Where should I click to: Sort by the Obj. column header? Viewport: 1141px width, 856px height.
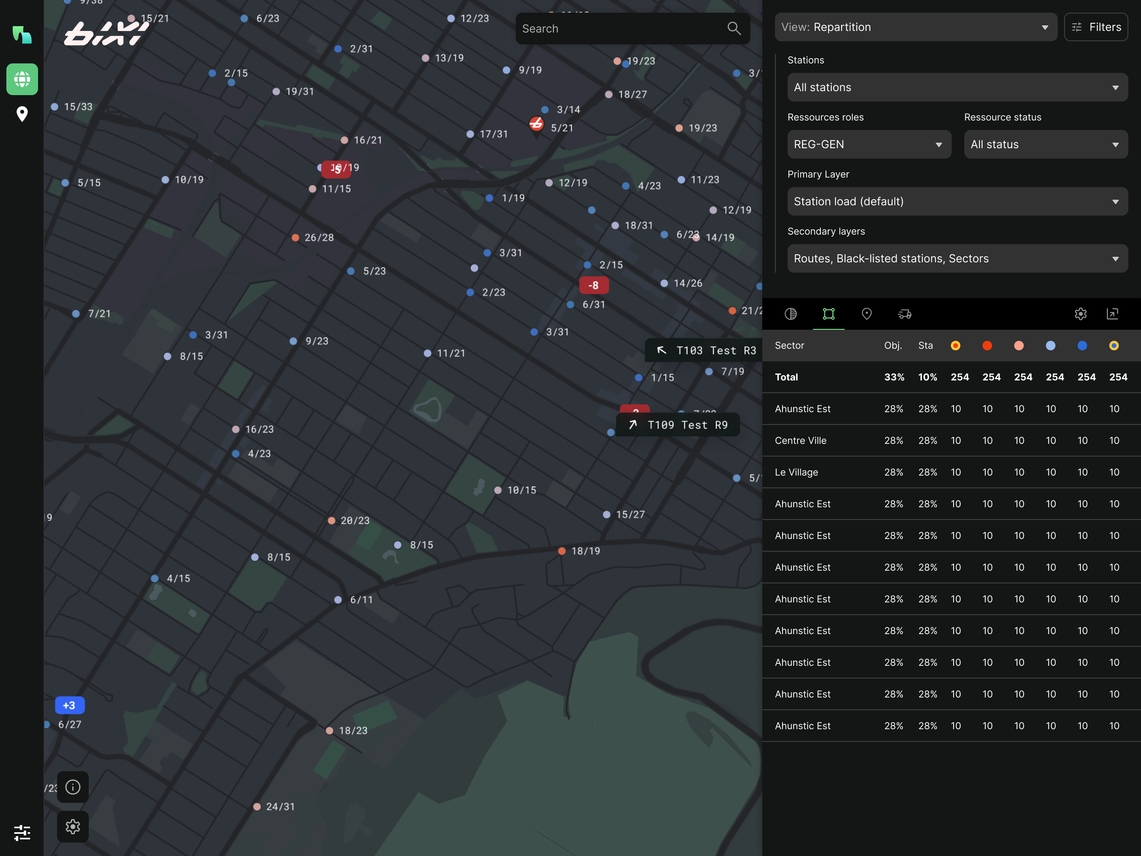893,346
